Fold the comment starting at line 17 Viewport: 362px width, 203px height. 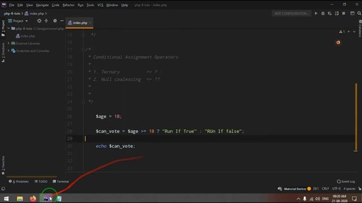(83, 50)
